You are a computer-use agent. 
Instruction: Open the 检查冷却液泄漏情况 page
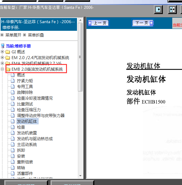[x=35, y=98]
